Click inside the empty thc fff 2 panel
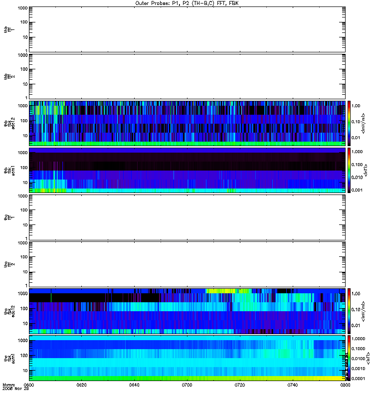The width and height of the screenshot is (374, 399). click(x=187, y=264)
